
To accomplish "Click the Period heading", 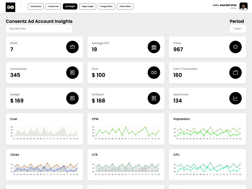I will pos(237,21).
